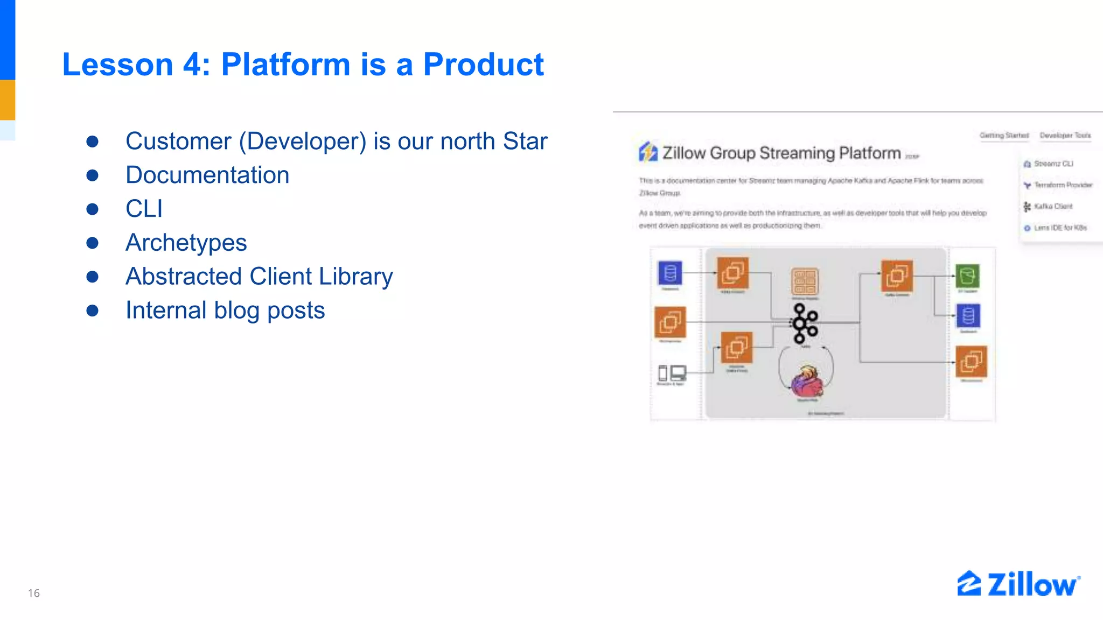Image resolution: width=1103 pixels, height=620 pixels.
Task: Click the Zillow logo at the slide's bottom
Action: (1018, 584)
